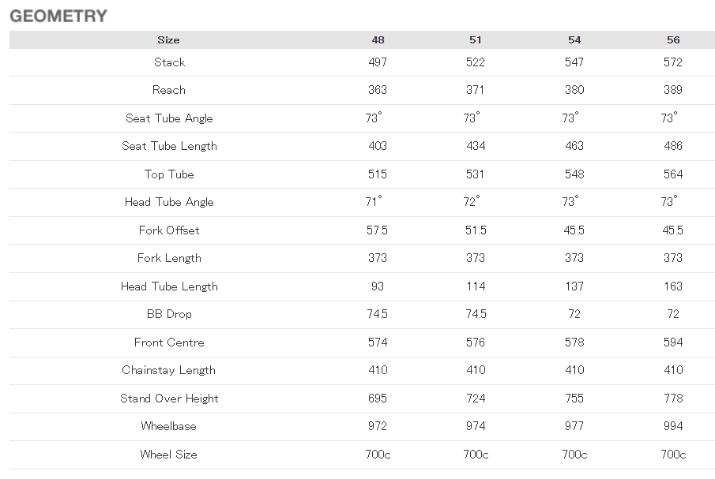Select the Size column header
This screenshot has width=715, height=479.
(168, 40)
